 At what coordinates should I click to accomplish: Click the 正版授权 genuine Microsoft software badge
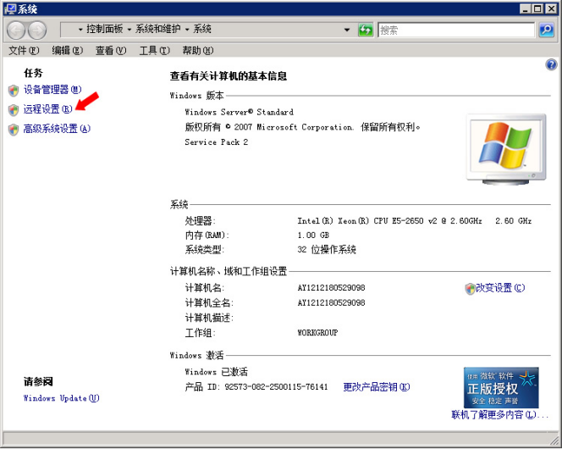[x=500, y=386]
